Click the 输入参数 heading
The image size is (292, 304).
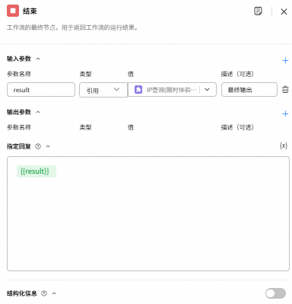19,59
